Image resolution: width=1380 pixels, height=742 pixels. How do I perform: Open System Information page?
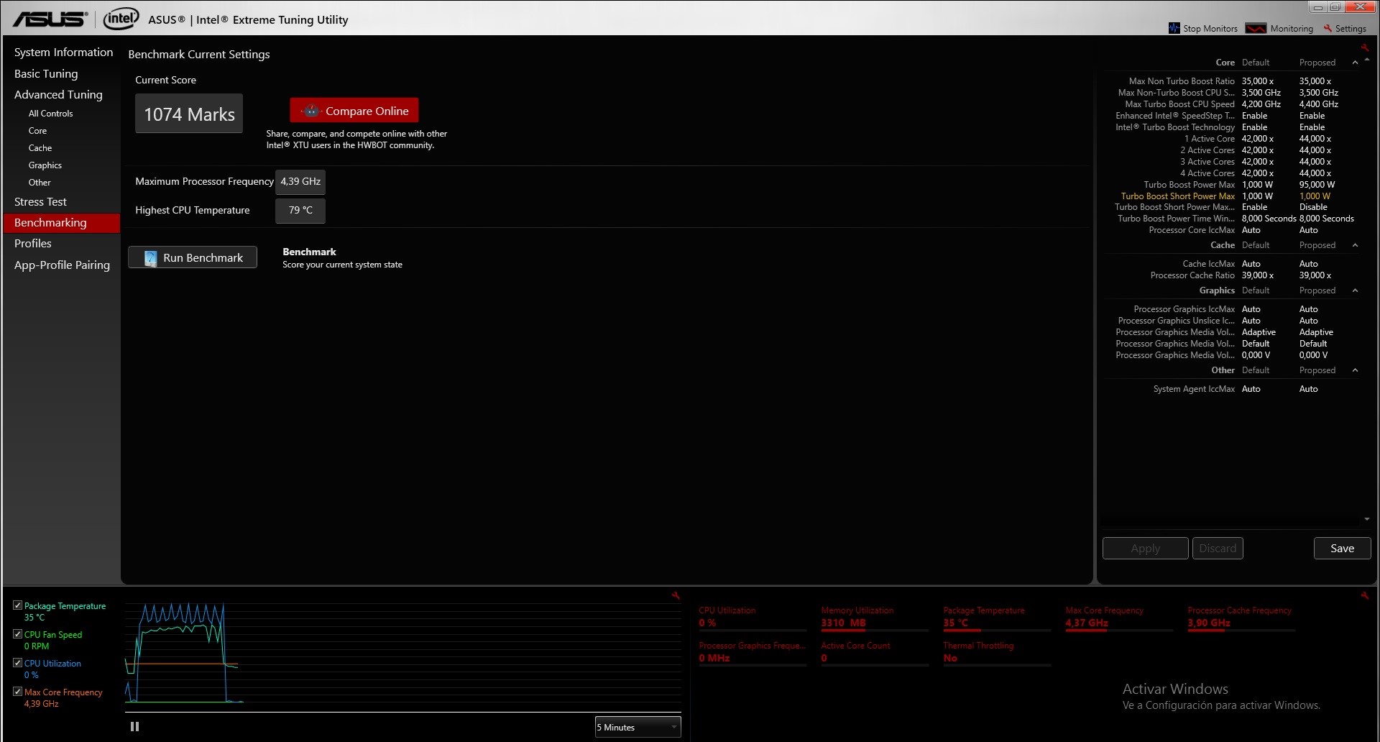coord(63,52)
